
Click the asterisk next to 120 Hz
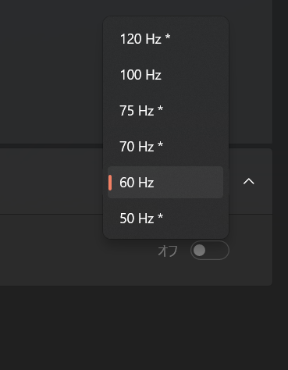[168, 37]
